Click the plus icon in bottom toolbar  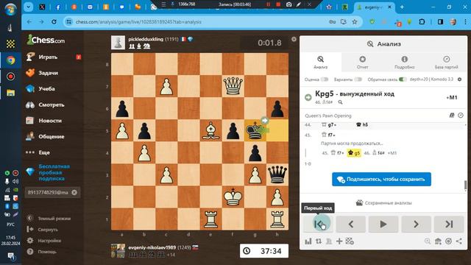(339, 241)
